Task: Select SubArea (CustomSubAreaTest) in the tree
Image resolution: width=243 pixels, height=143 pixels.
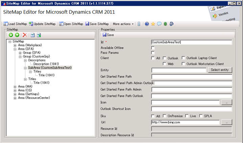Action: [50, 68]
